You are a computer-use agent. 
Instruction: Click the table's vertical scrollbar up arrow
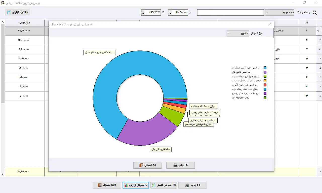[3, 22]
